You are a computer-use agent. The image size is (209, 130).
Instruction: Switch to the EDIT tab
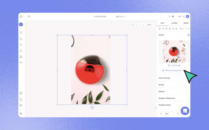tap(162, 23)
